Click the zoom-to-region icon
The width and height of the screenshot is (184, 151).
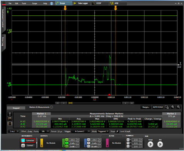(167, 107)
